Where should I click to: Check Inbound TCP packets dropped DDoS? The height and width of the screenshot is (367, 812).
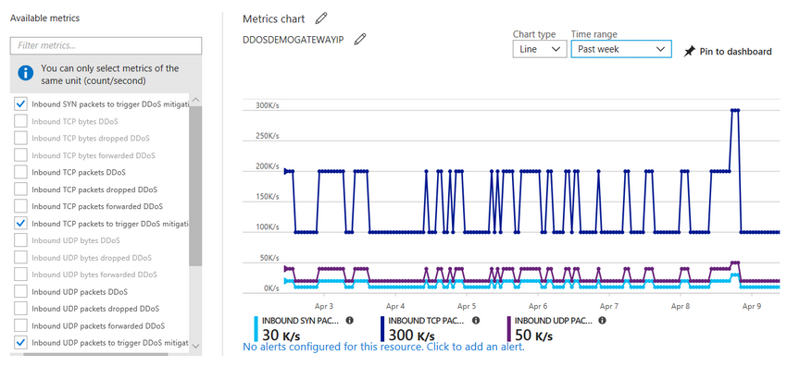coord(20,190)
